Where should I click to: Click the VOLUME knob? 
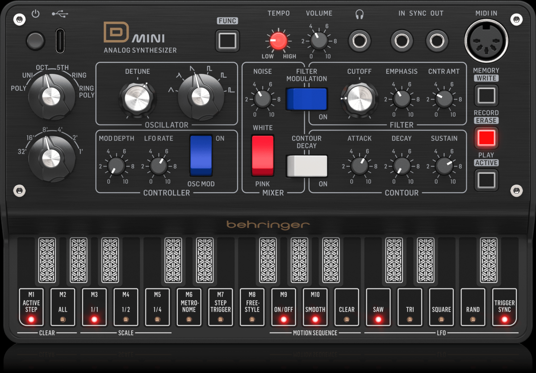(318, 41)
